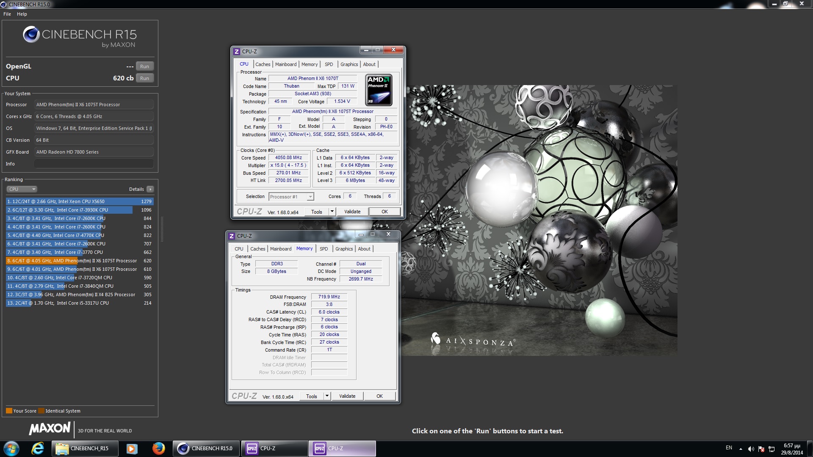
Task: Launch Internet Explorer from taskbar
Action: pyautogui.click(x=38, y=449)
